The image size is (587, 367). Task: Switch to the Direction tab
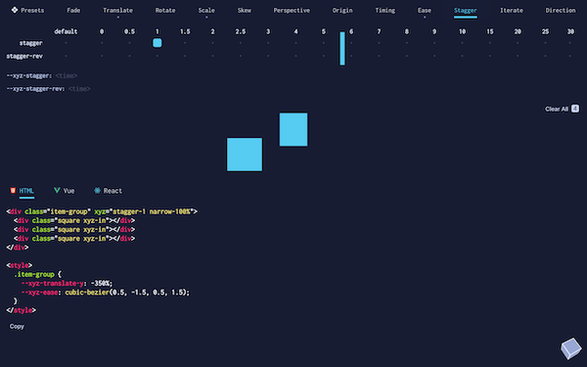point(561,11)
